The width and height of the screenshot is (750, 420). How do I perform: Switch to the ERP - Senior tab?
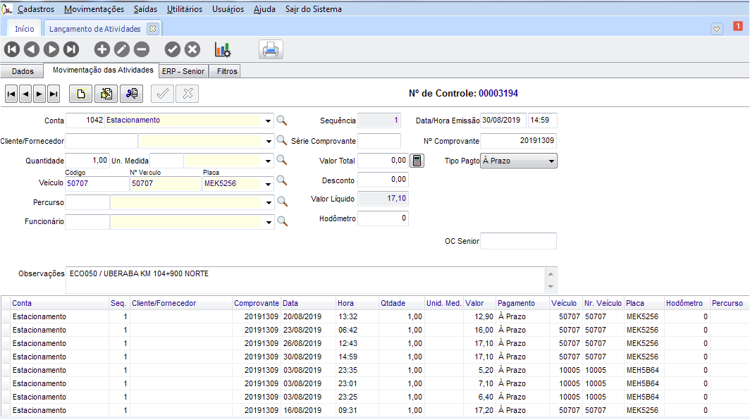[183, 71]
